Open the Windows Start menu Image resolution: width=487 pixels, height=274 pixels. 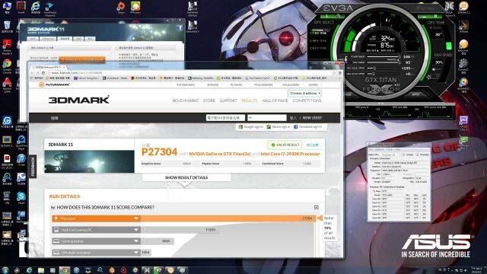pos(5,270)
